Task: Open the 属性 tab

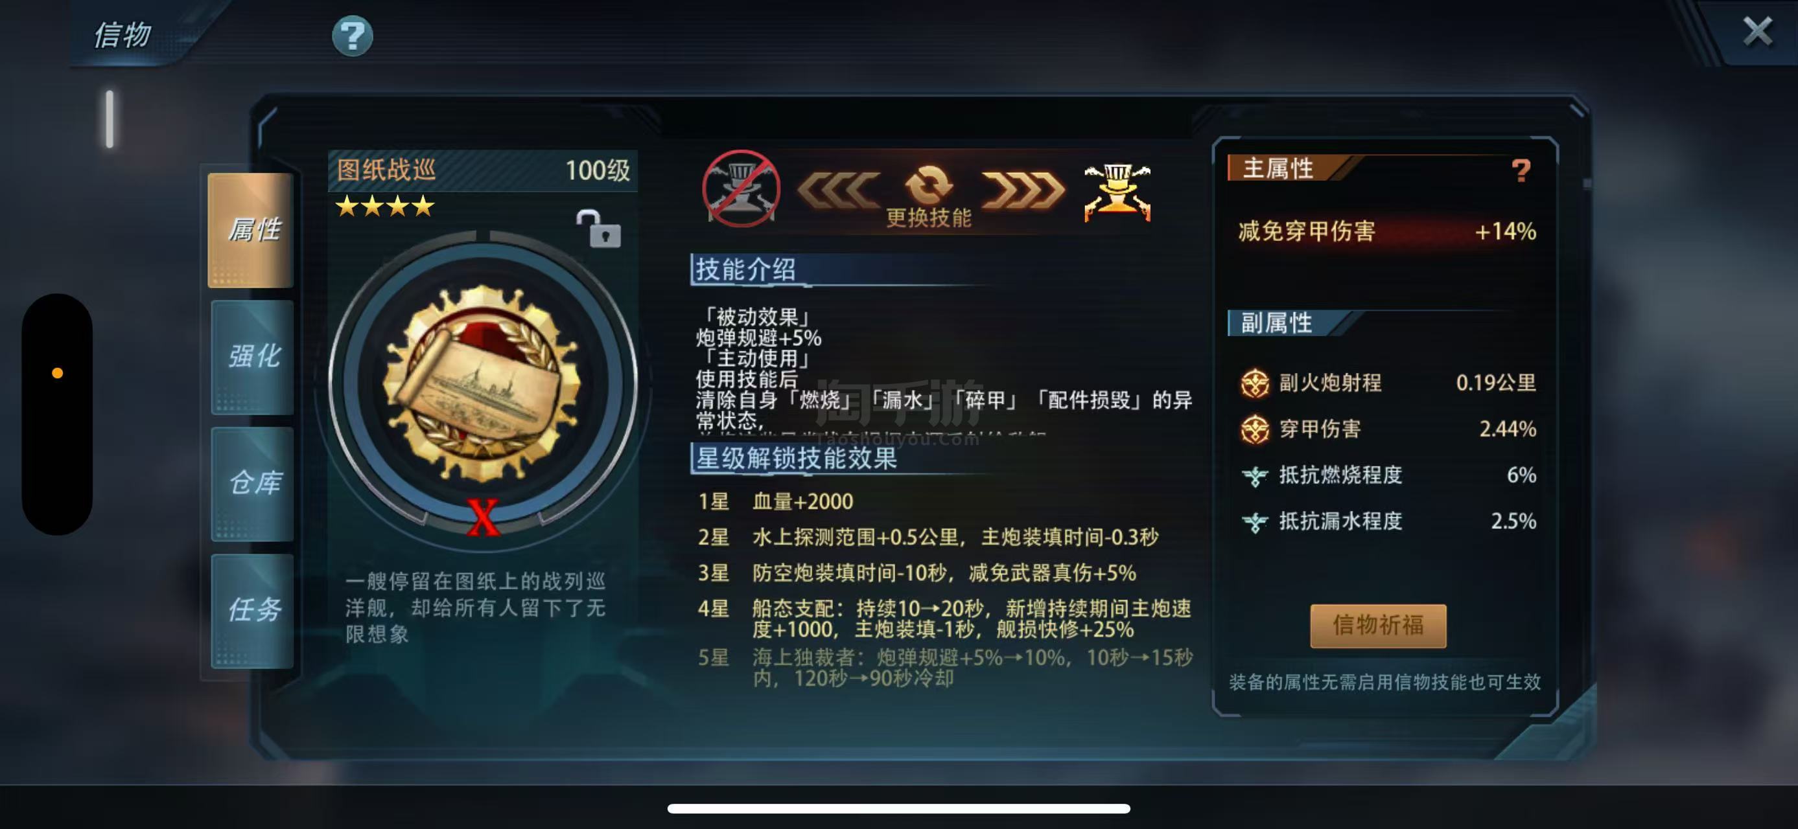Action: 251,230
